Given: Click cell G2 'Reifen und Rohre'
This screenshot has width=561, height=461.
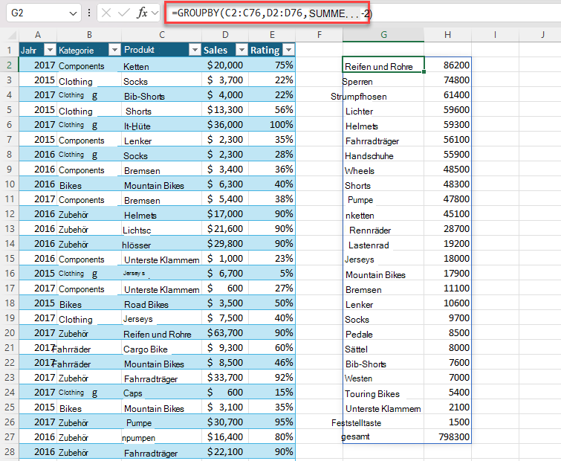Looking at the screenshot, I should (383, 65).
